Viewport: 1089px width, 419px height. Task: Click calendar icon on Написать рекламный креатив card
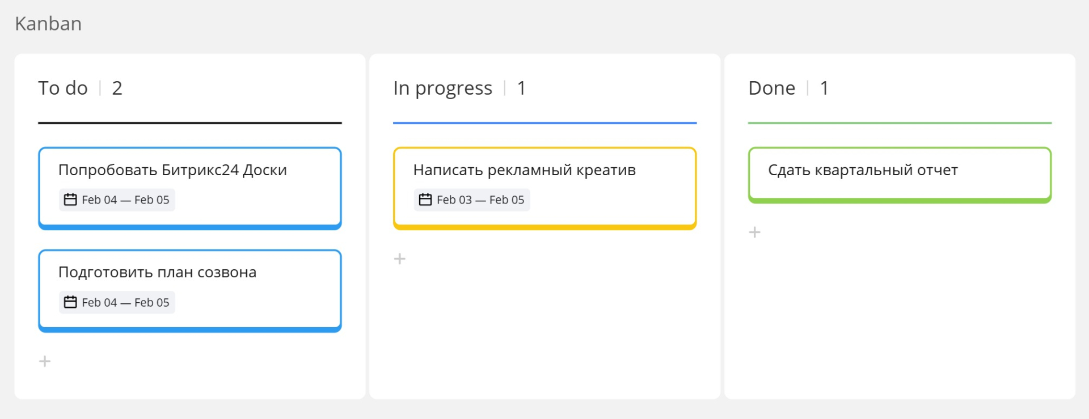pyautogui.click(x=425, y=200)
